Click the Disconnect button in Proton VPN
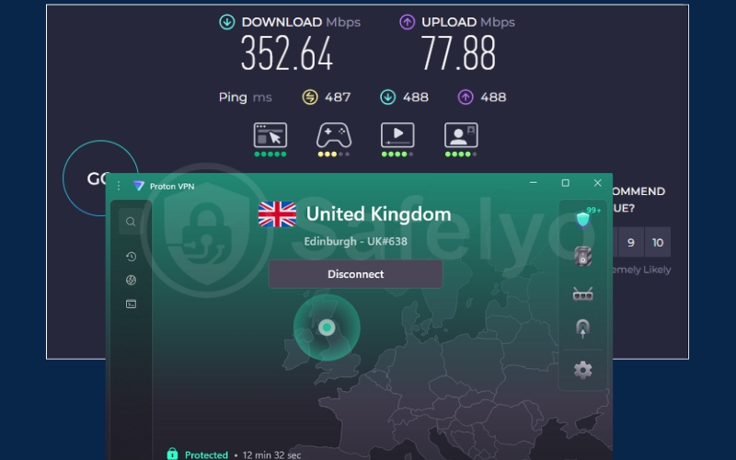Viewport: 736px width, 460px height. 355,274
